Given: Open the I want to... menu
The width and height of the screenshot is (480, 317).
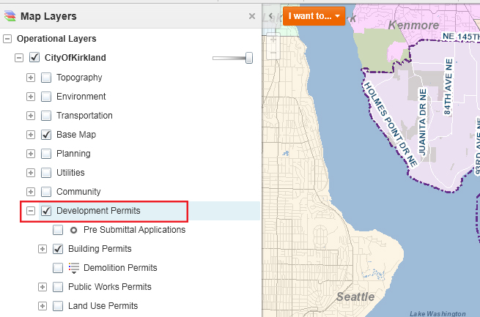Looking at the screenshot, I should point(314,15).
